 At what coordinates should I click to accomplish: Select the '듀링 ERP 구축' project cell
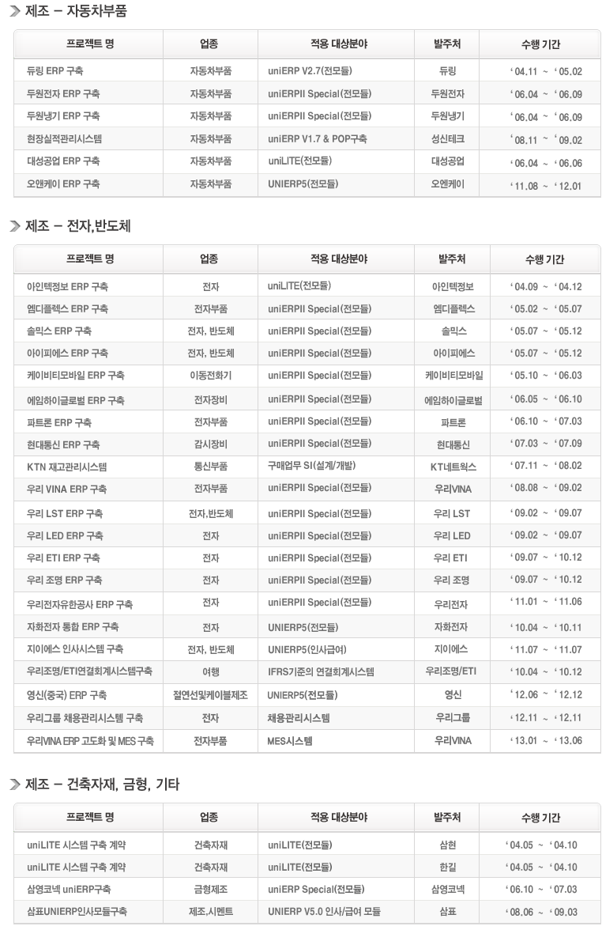[x=55, y=70]
